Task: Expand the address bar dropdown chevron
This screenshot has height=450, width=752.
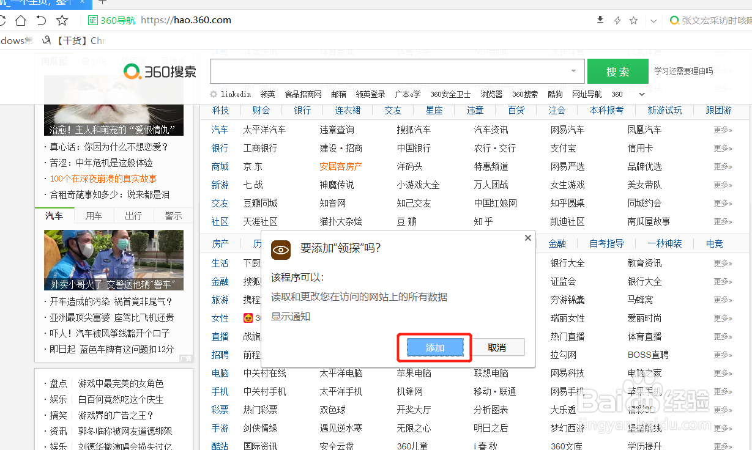Action: [x=654, y=21]
